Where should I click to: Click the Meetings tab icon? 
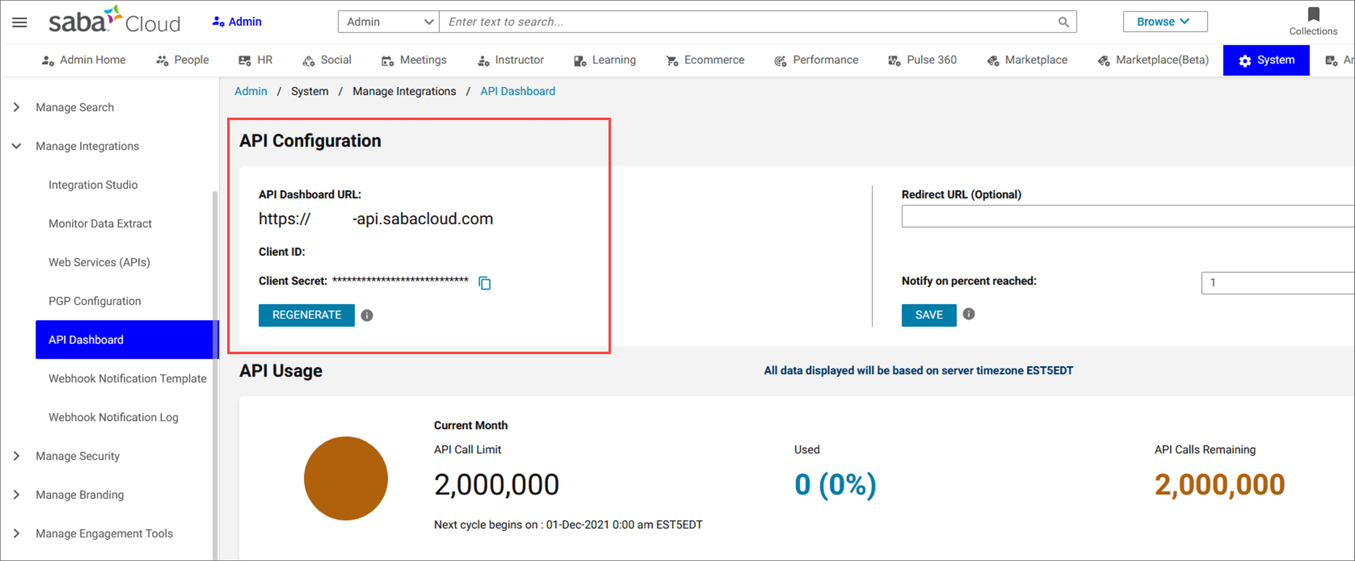point(388,61)
